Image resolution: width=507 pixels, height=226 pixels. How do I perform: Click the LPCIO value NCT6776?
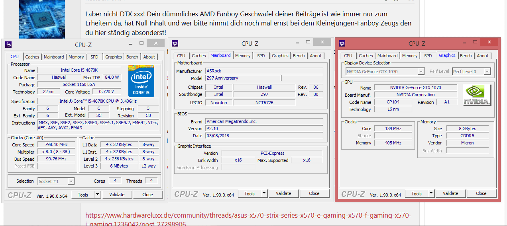(x=264, y=102)
